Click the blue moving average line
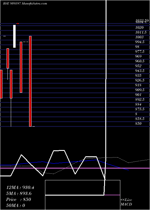This screenshot has height=210, width=150. [x=64, y=163]
